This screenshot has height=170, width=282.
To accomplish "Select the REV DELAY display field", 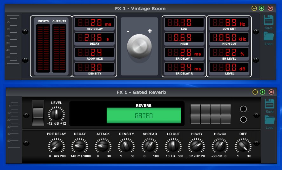I will (94, 23).
